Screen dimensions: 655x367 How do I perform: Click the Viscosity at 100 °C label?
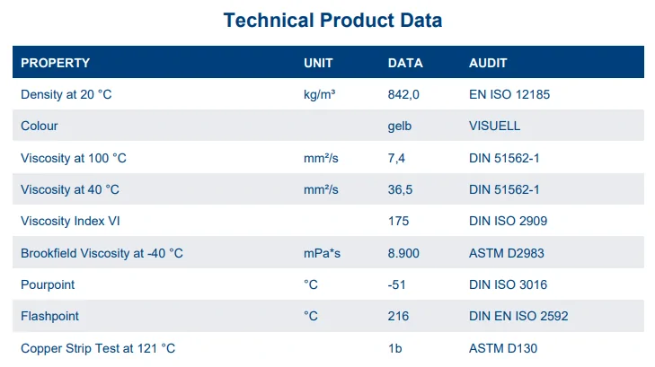[x=74, y=158]
